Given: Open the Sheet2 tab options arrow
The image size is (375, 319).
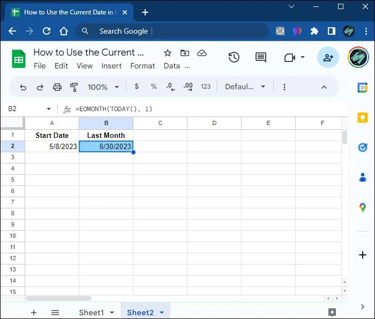Looking at the screenshot, I should [x=162, y=312].
